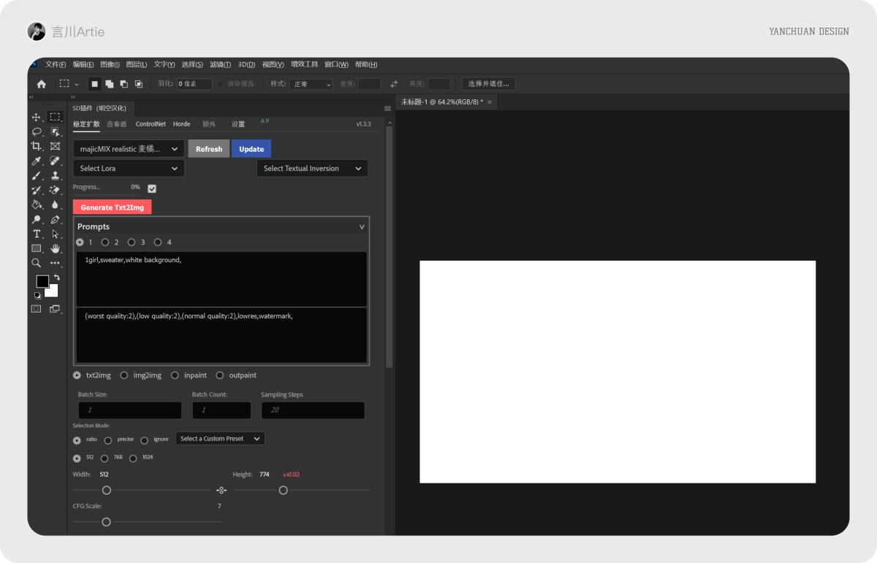Select the Type tool
Viewport: 877px width, 563px height.
click(x=36, y=234)
